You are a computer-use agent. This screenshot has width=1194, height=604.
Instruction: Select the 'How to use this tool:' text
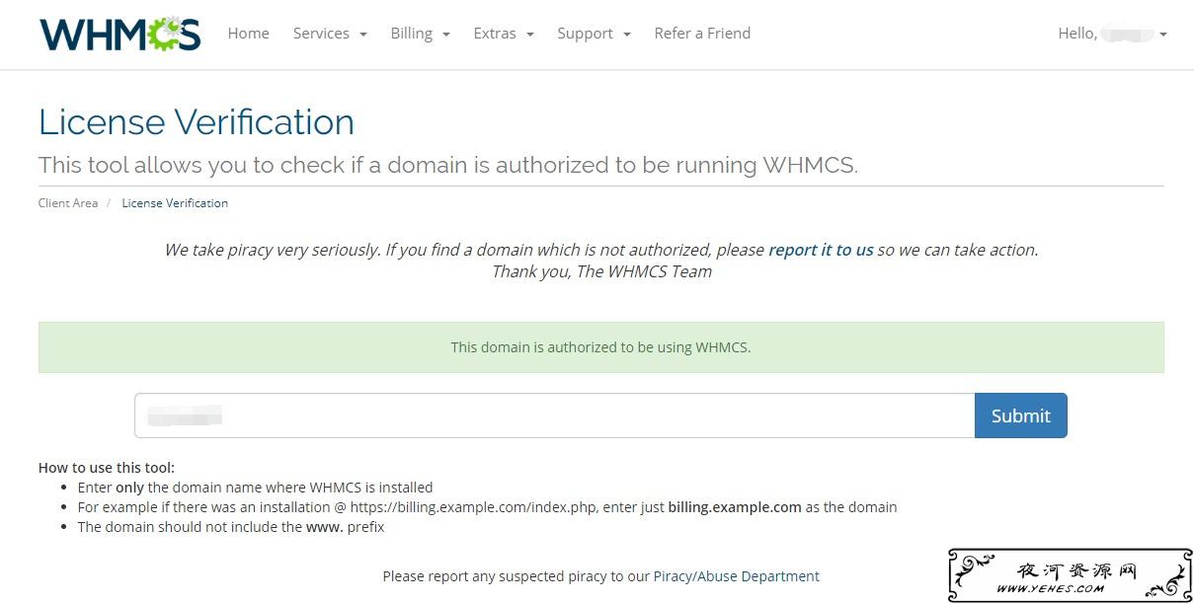click(107, 468)
